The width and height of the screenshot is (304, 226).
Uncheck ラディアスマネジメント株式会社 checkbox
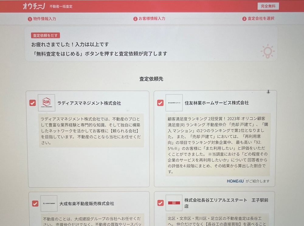click(33, 103)
